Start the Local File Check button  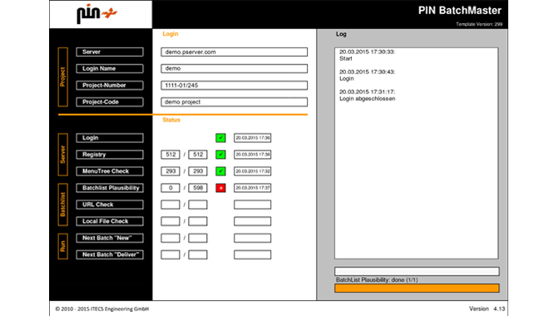pyautogui.click(x=110, y=221)
